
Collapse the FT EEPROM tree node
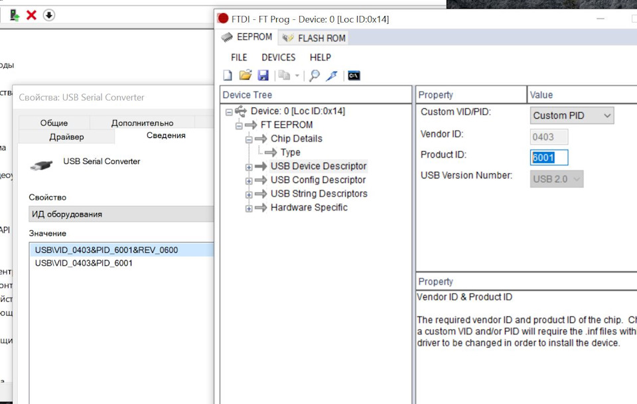click(x=239, y=126)
